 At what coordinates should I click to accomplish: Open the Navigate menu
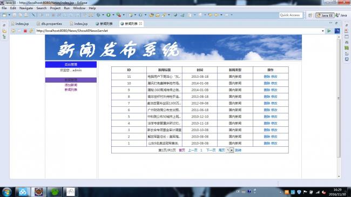tap(26, 8)
